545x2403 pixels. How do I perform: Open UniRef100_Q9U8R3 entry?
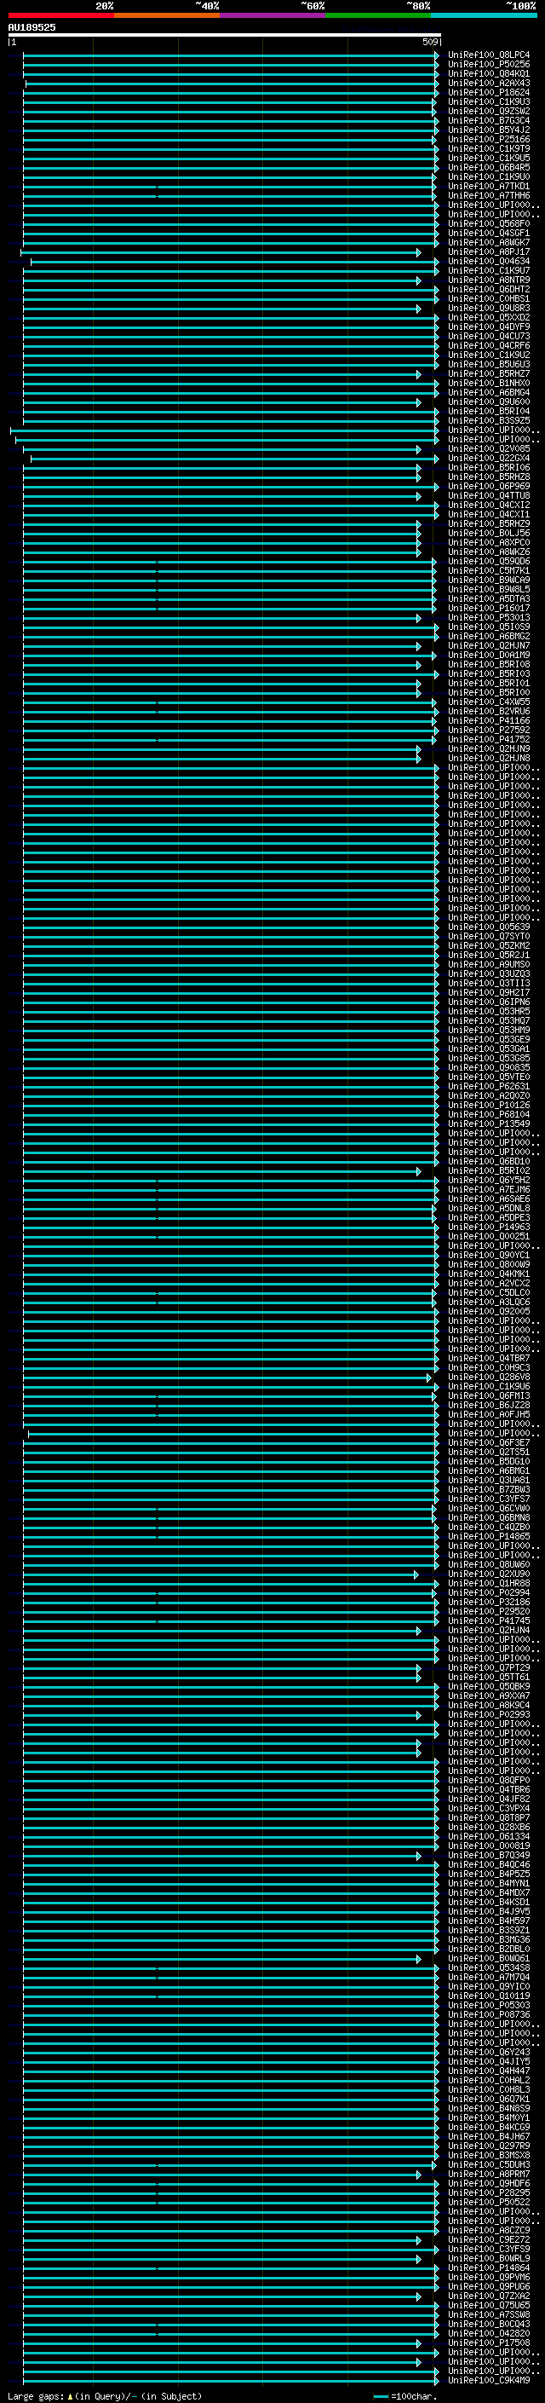coord(488,308)
